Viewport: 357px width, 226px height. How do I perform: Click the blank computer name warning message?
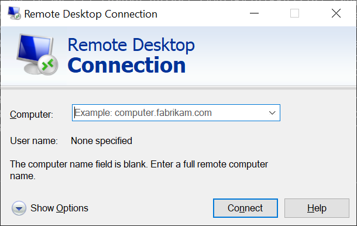coord(139,170)
